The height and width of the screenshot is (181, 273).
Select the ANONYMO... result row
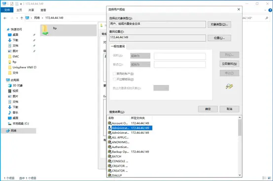(130, 142)
